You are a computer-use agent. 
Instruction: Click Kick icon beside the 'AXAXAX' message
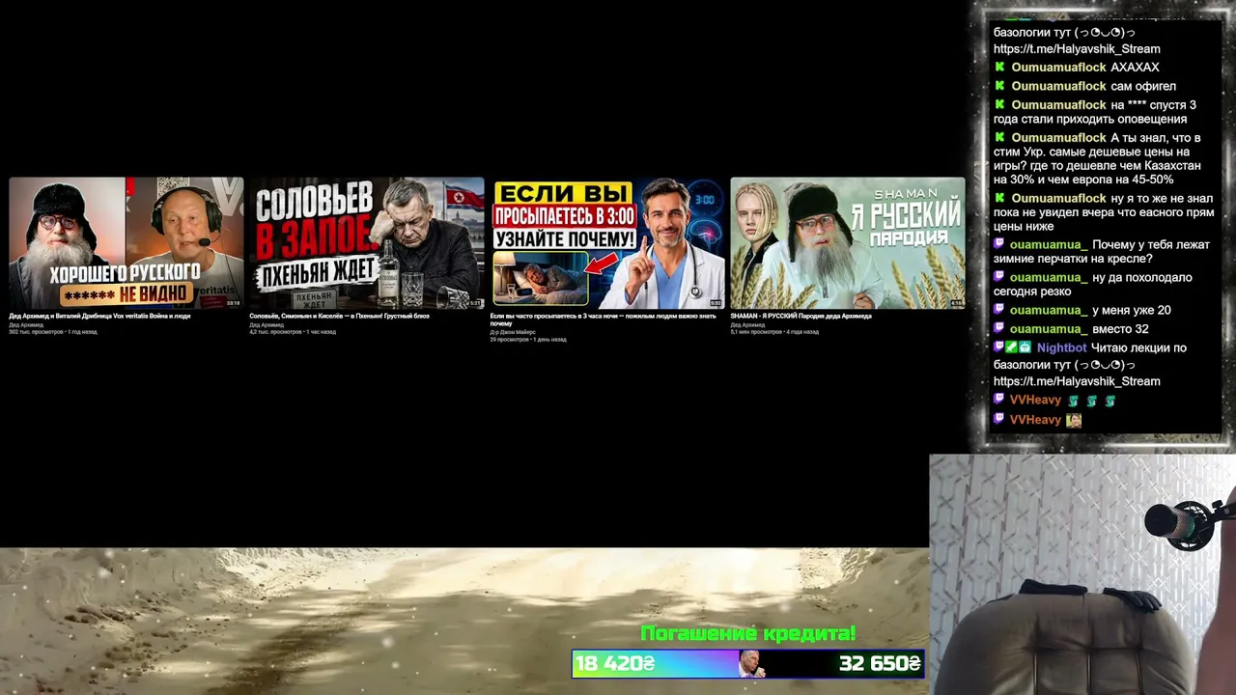coord(999,68)
